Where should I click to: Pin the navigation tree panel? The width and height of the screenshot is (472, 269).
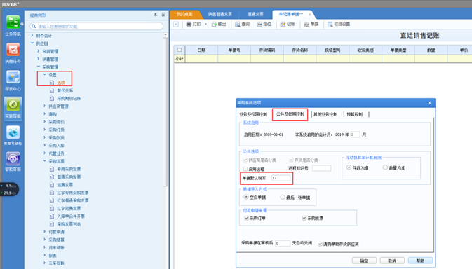click(156, 15)
